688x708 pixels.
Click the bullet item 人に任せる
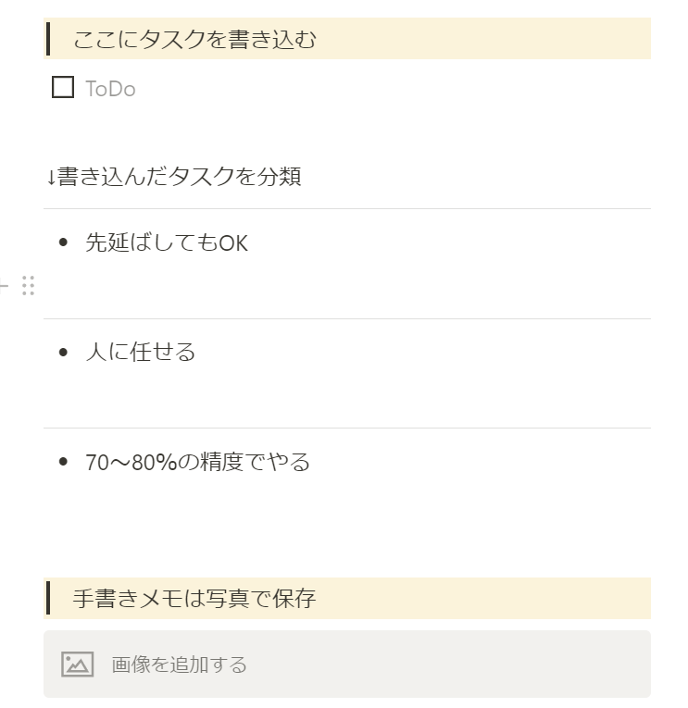(140, 352)
